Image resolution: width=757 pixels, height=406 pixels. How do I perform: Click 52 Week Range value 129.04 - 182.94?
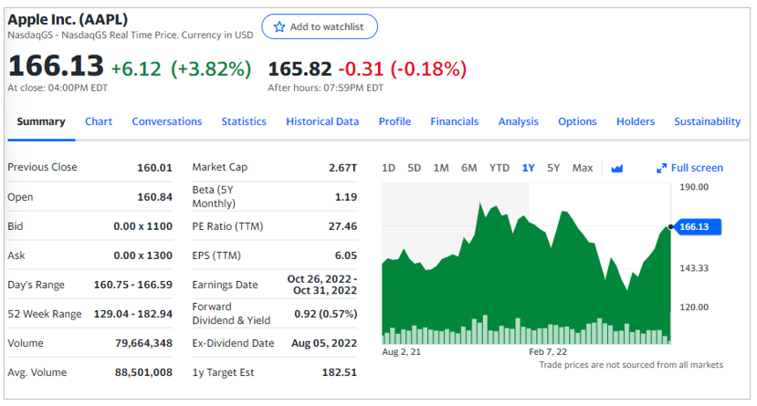point(132,314)
